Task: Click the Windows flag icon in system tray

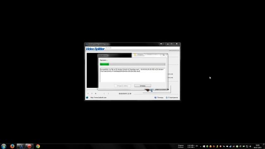Action: (x=204, y=146)
